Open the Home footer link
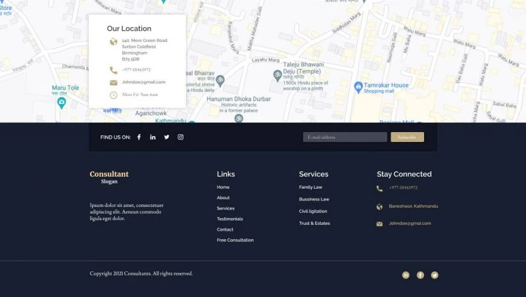The height and width of the screenshot is (297, 526). [x=223, y=187]
